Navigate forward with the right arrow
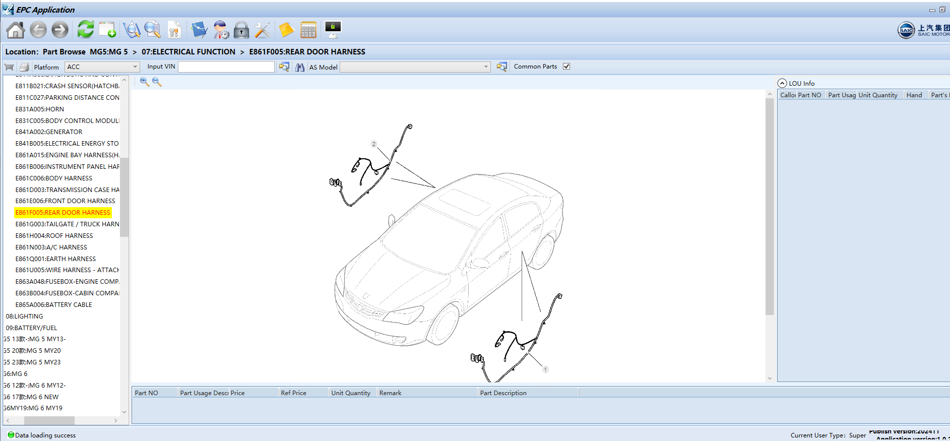This screenshot has height=441, width=950. (60, 30)
